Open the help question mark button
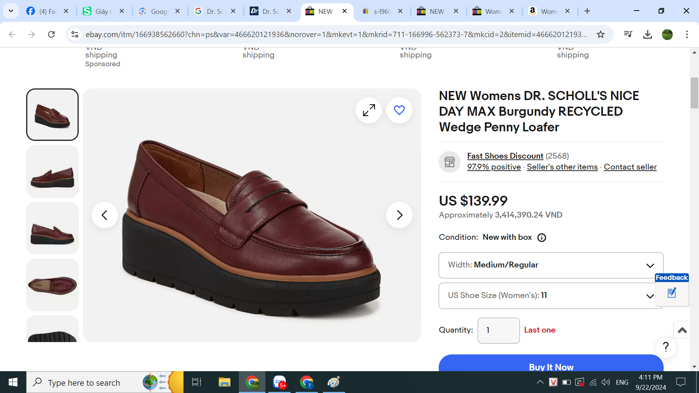699x393 pixels. [x=666, y=347]
